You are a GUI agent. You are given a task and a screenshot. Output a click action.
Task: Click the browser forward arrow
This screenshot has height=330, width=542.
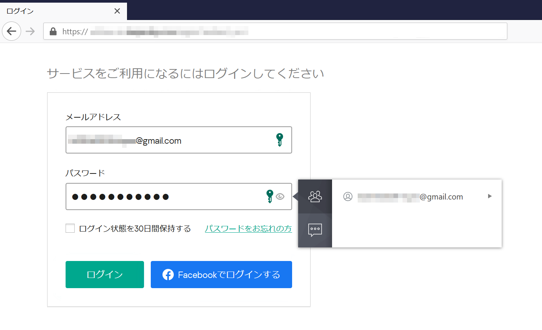click(x=30, y=31)
